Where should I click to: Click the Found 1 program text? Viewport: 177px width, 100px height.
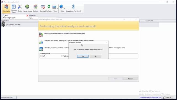(x=9, y=18)
